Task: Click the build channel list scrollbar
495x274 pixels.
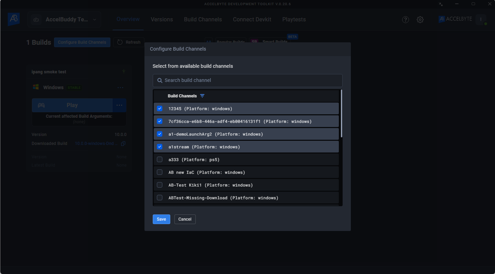Action: (341, 114)
